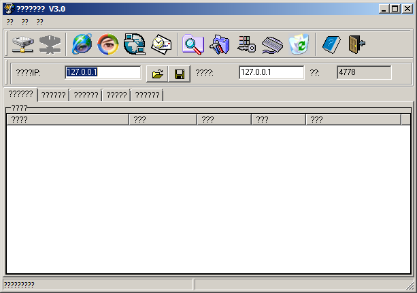Click the first column header in the list
Screen dimensions: 417x293
[x=67, y=120]
